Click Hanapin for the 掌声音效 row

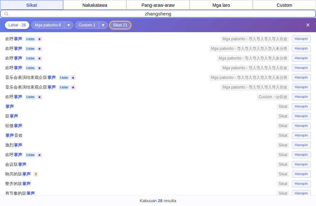click(301, 136)
